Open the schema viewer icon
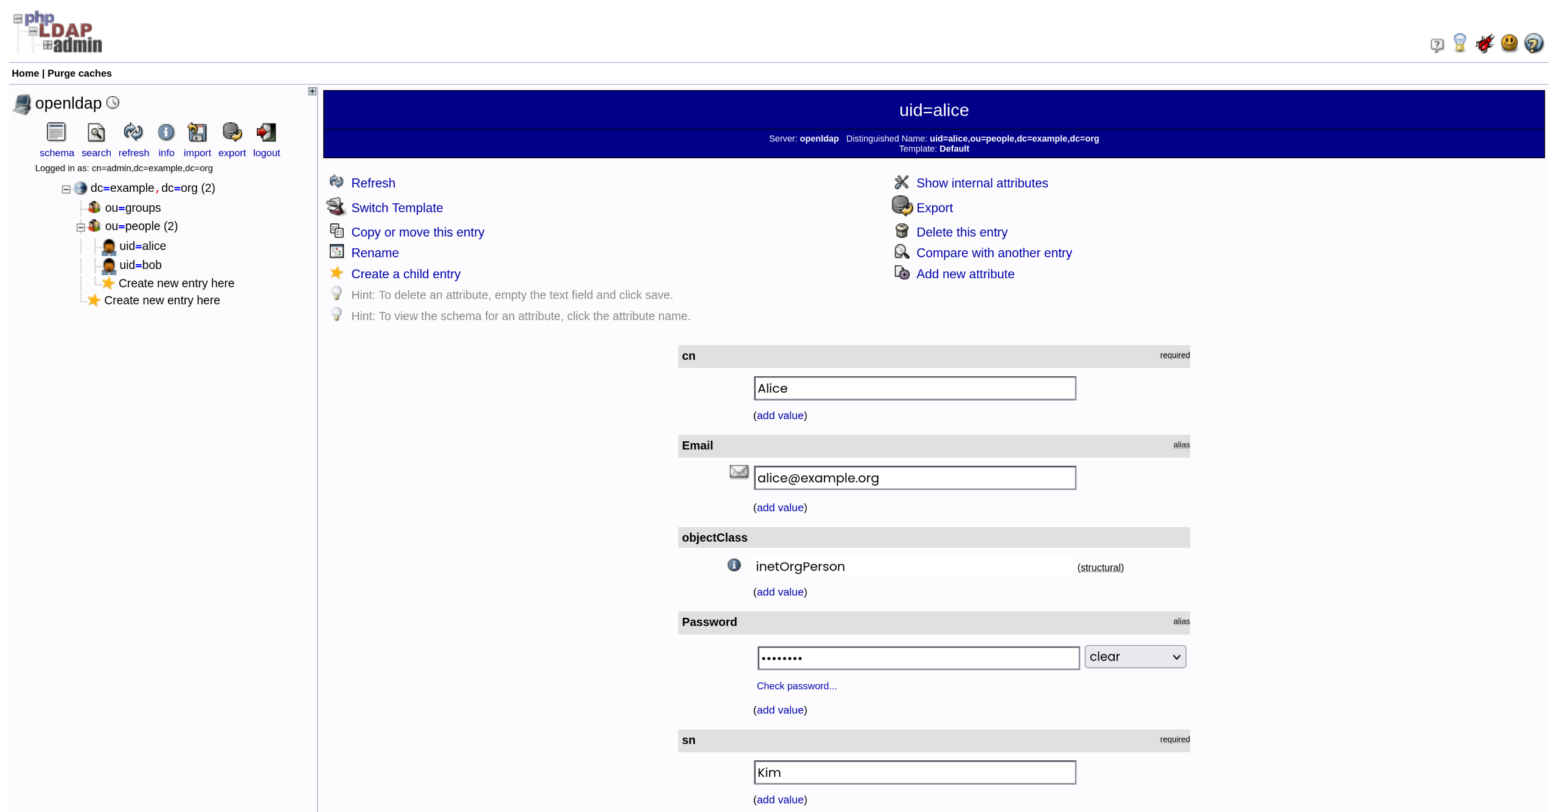Viewport: 1551px width, 812px height. tap(56, 132)
